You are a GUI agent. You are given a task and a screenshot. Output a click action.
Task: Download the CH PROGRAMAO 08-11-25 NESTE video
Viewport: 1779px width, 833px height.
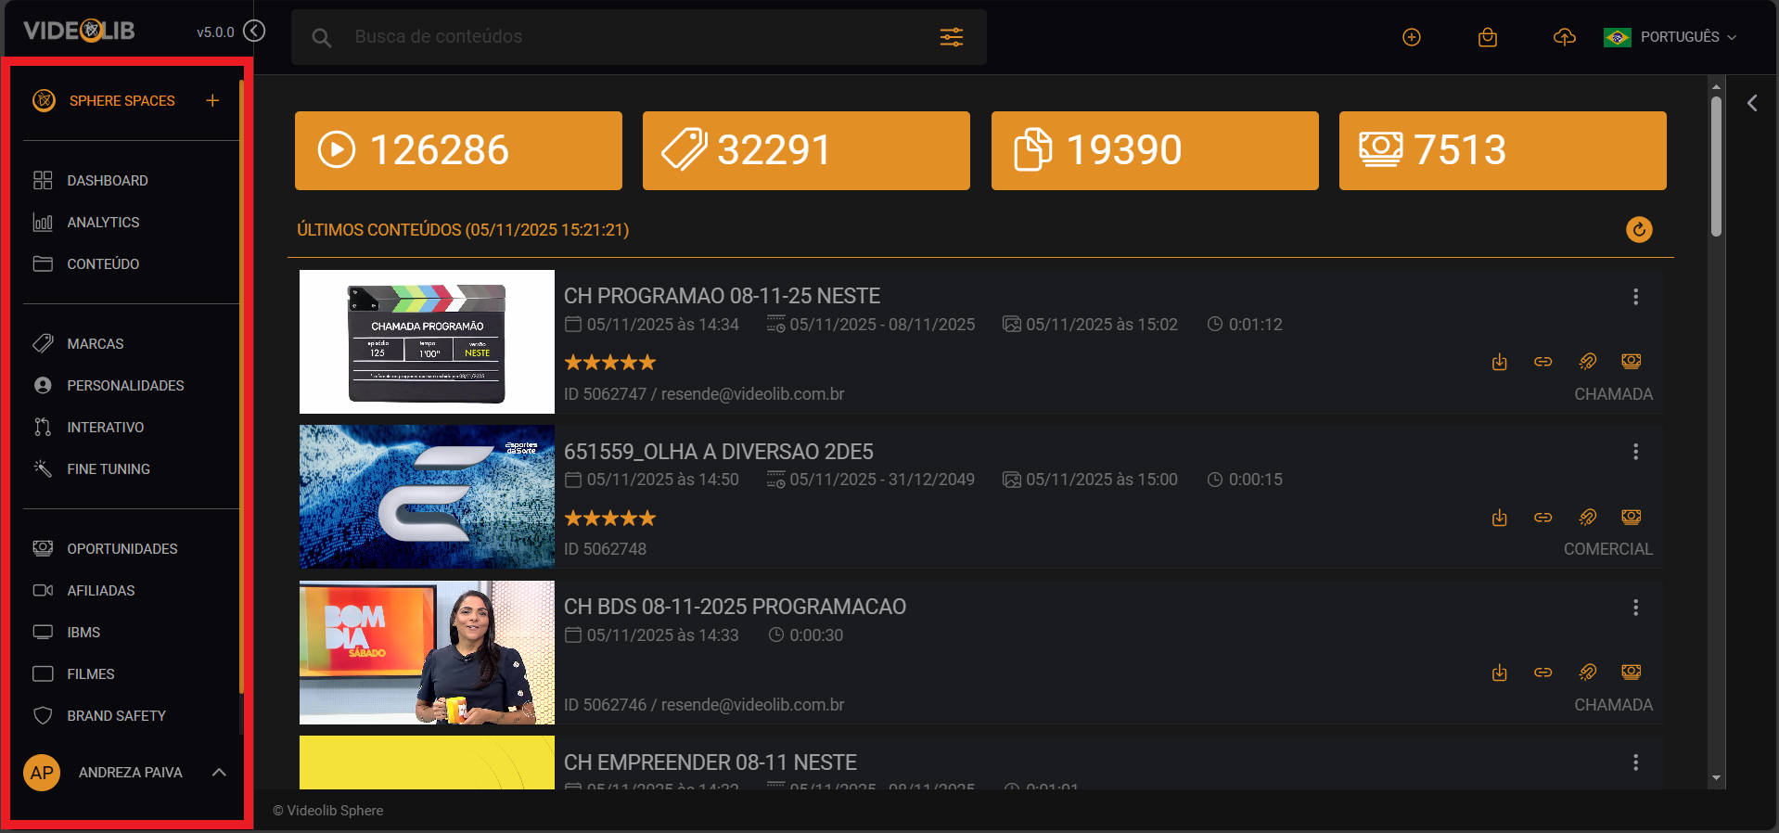coord(1499,362)
